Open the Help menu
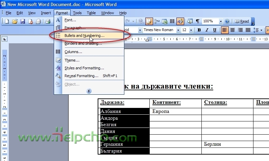Image resolution: width=269 pixels, height=161 pixels. tap(123, 13)
